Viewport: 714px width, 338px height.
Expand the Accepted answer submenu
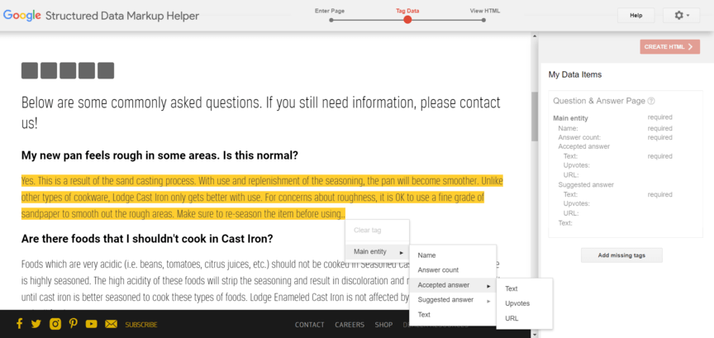coord(453,286)
